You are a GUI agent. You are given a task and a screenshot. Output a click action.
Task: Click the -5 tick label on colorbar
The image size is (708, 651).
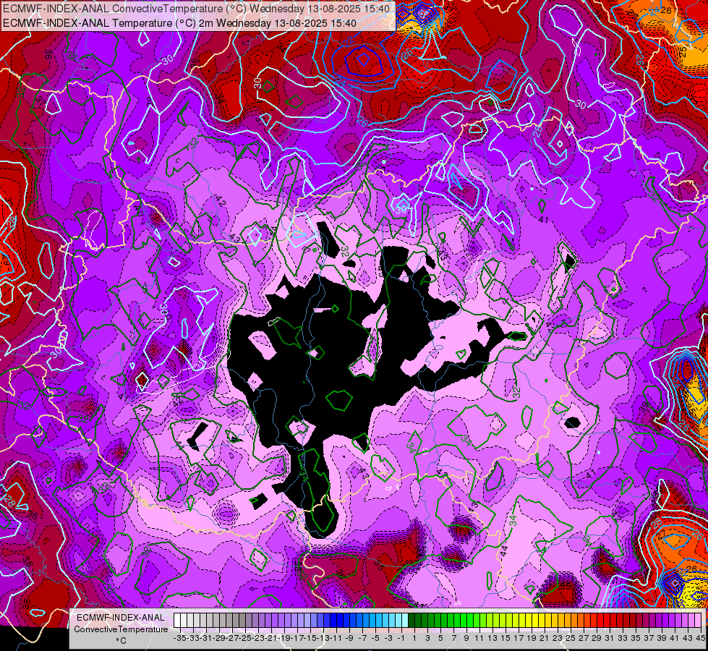tap(375, 638)
